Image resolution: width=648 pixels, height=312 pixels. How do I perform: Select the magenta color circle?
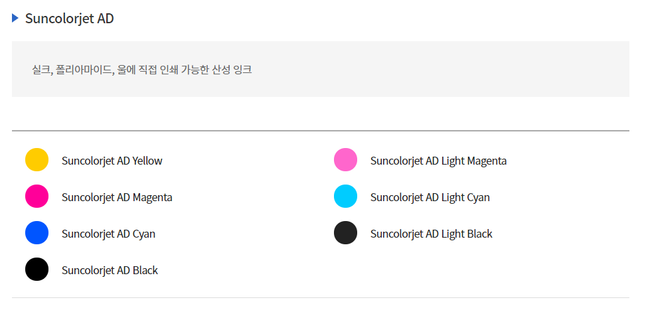[37, 196]
